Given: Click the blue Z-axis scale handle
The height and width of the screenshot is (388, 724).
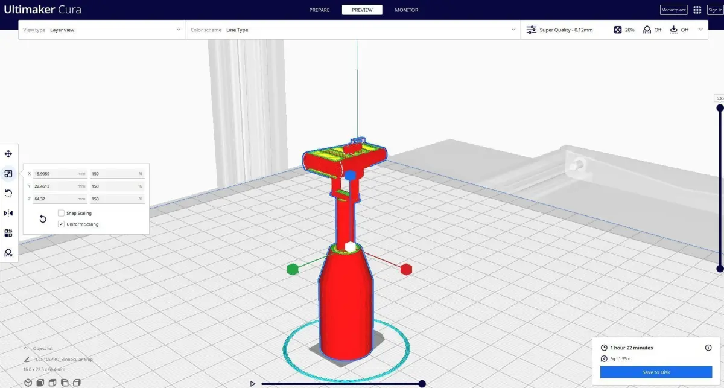Looking at the screenshot, I should 350,175.
